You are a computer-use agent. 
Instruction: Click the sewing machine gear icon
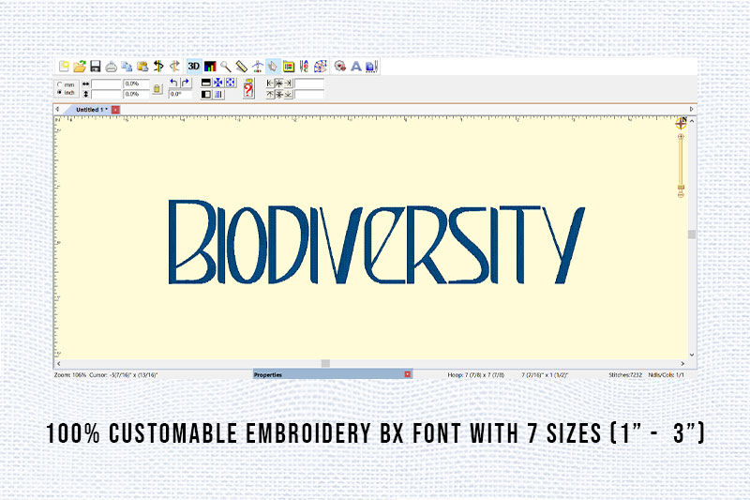click(339, 67)
